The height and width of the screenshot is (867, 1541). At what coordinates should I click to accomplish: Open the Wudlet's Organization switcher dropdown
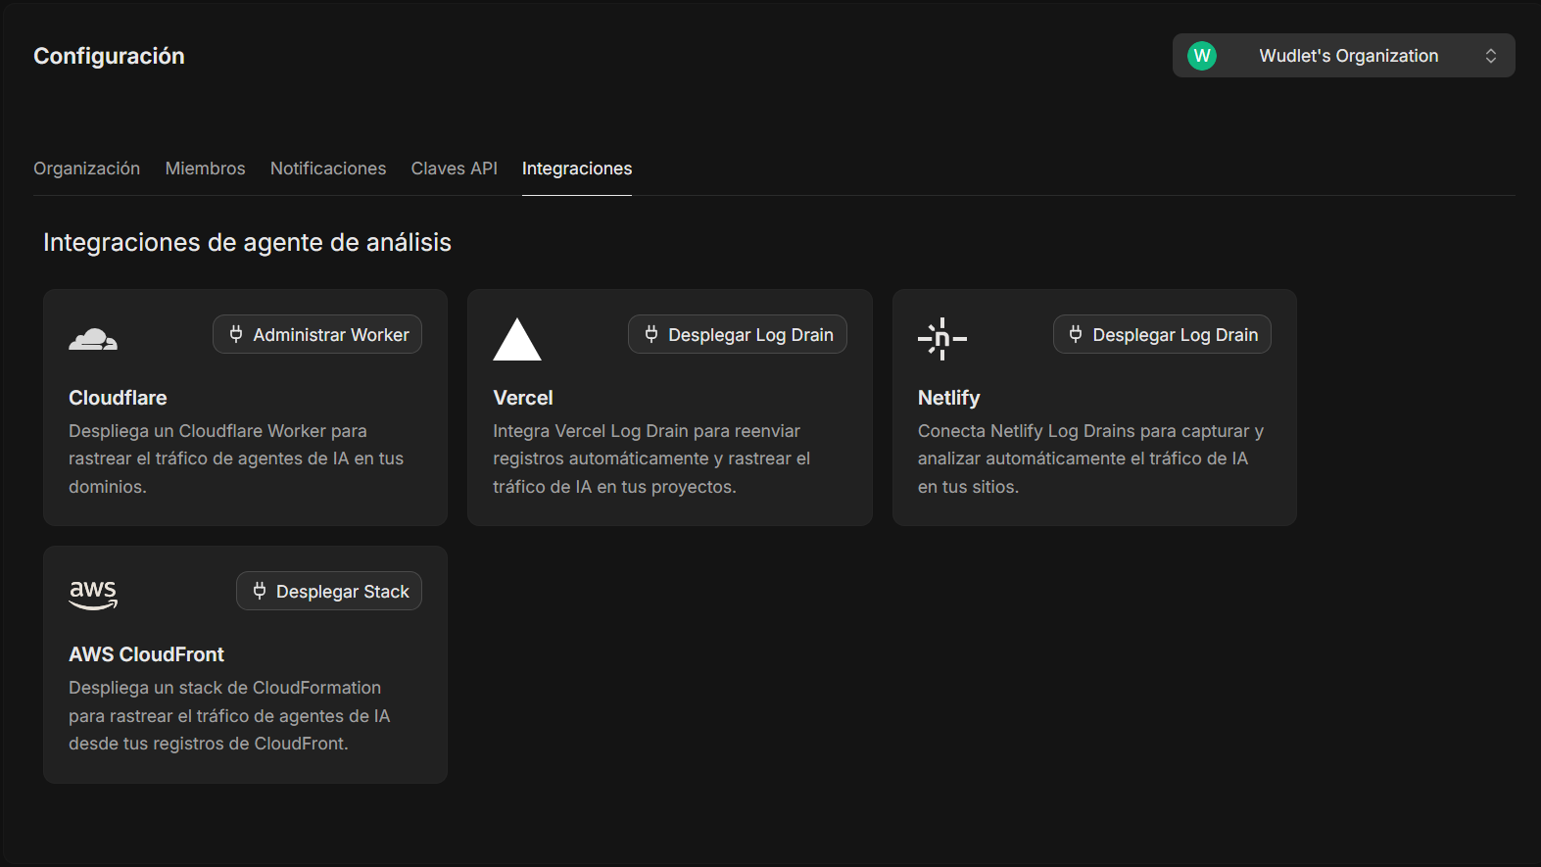(x=1344, y=56)
